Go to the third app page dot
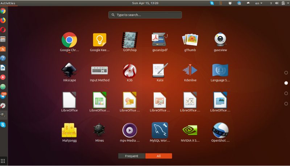 click(x=286, y=94)
